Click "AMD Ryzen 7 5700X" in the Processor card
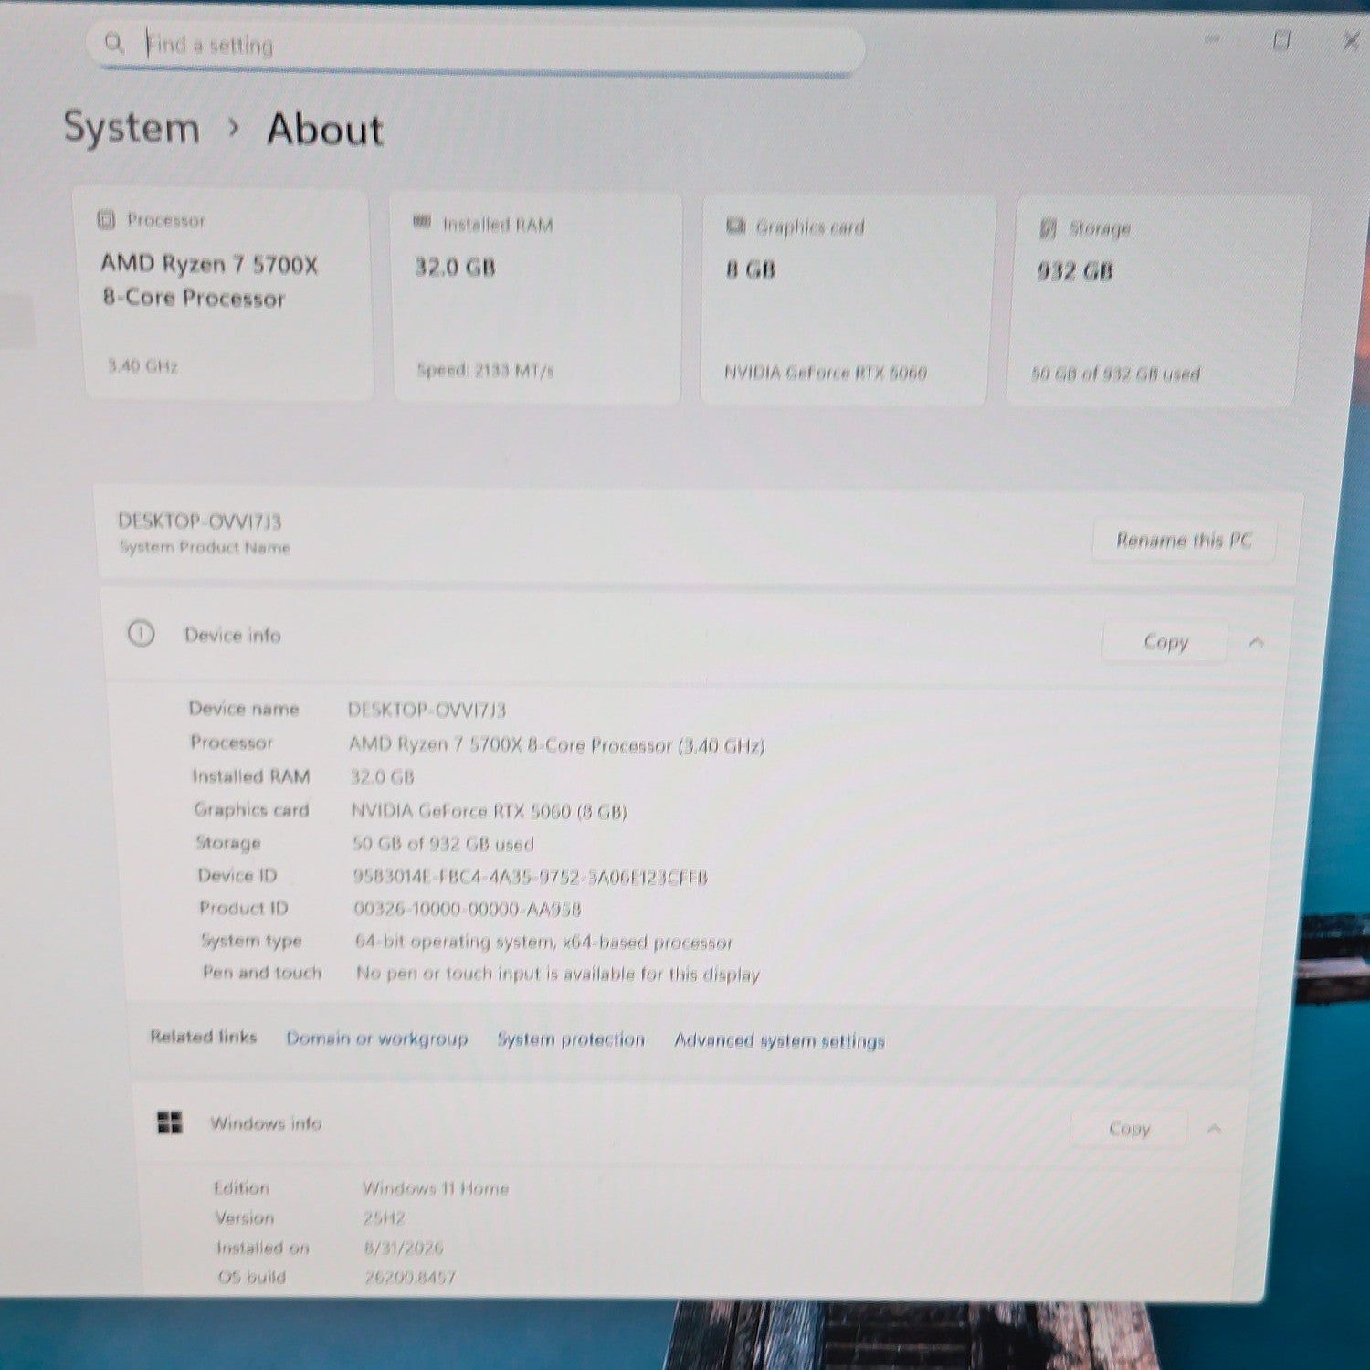Screen dimensions: 1370x1370 [209, 264]
